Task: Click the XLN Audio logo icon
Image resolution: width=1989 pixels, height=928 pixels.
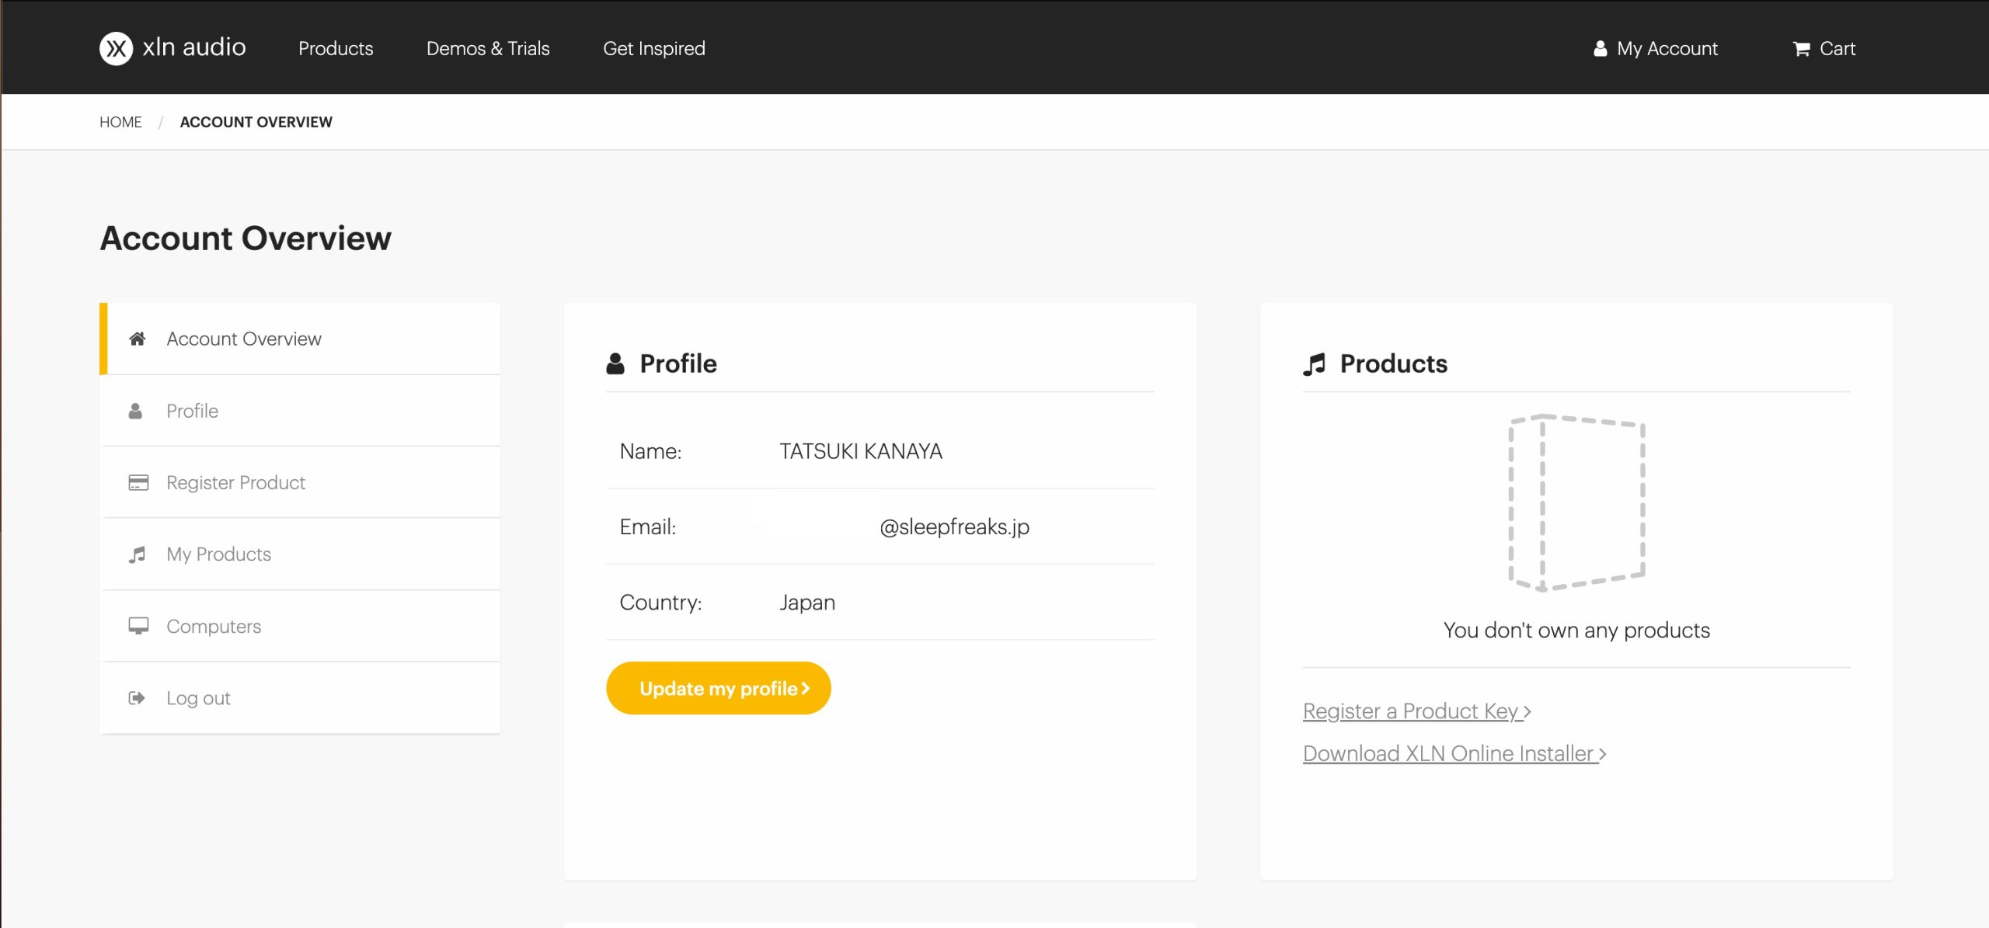Action: pos(116,48)
